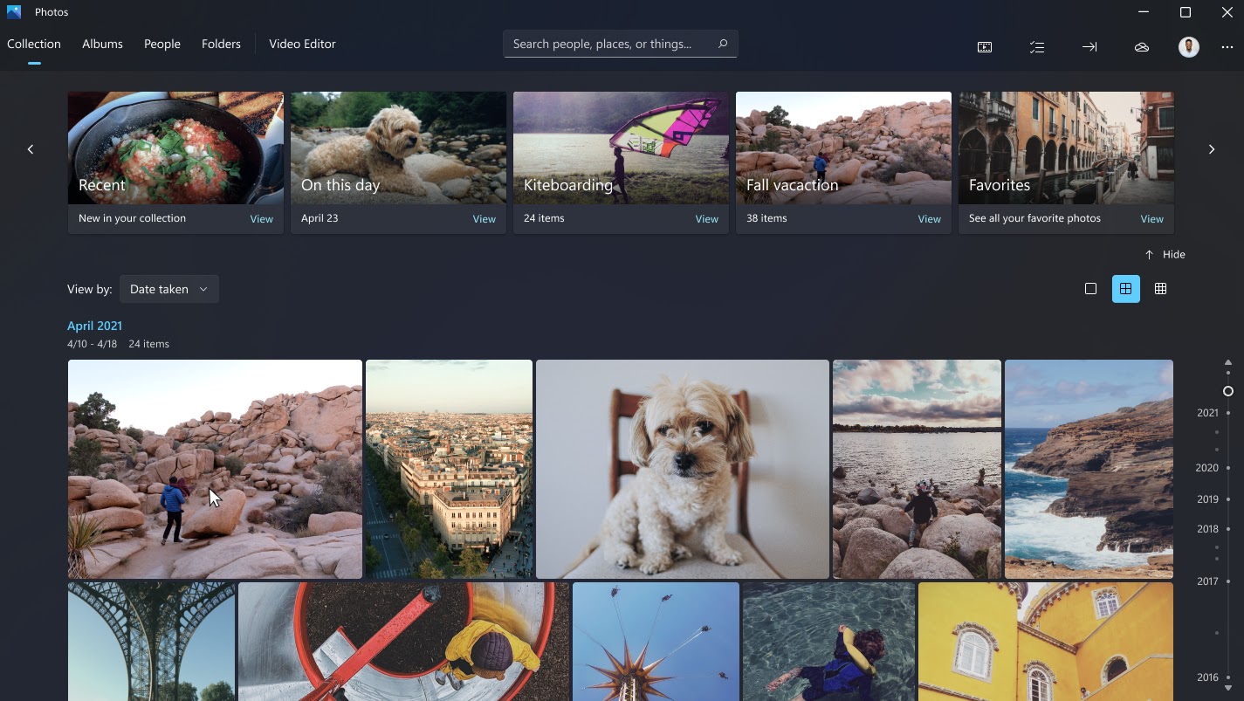Switch to the People tab

pyautogui.click(x=162, y=44)
